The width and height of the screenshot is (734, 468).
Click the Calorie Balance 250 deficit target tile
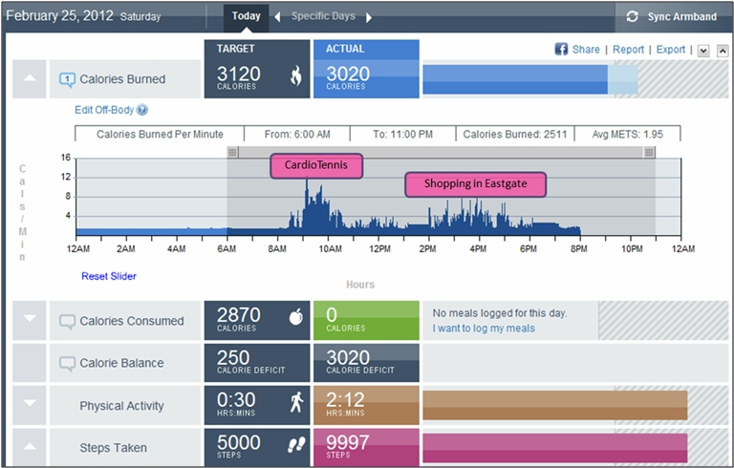(257, 363)
